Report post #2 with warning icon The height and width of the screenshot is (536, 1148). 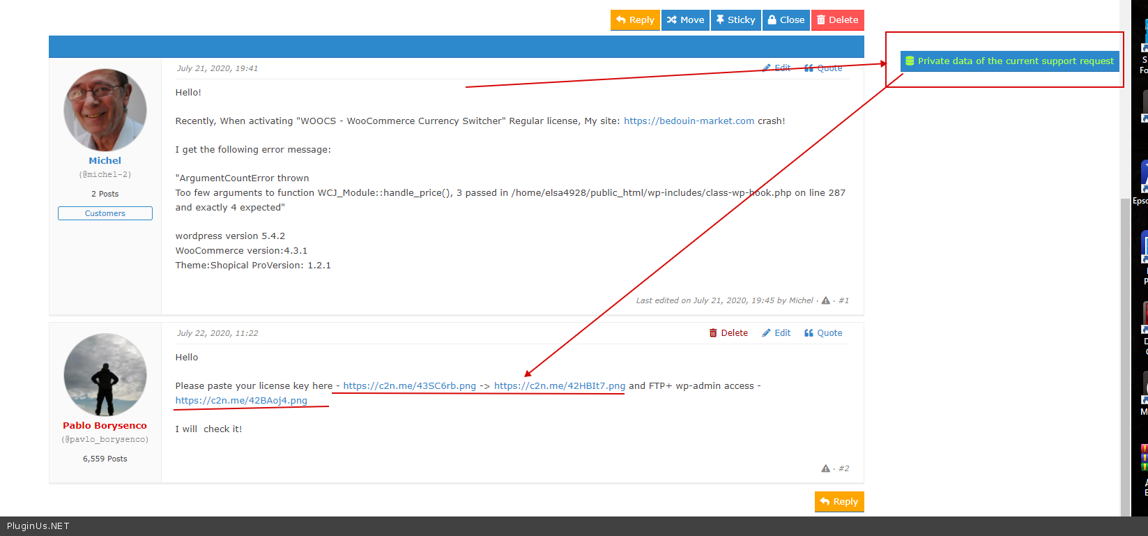pos(825,468)
